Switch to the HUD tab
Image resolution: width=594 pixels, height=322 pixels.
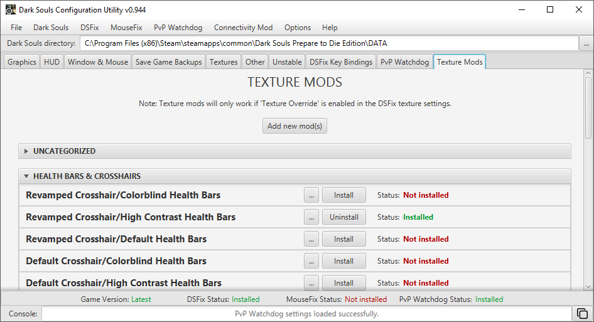(51, 62)
